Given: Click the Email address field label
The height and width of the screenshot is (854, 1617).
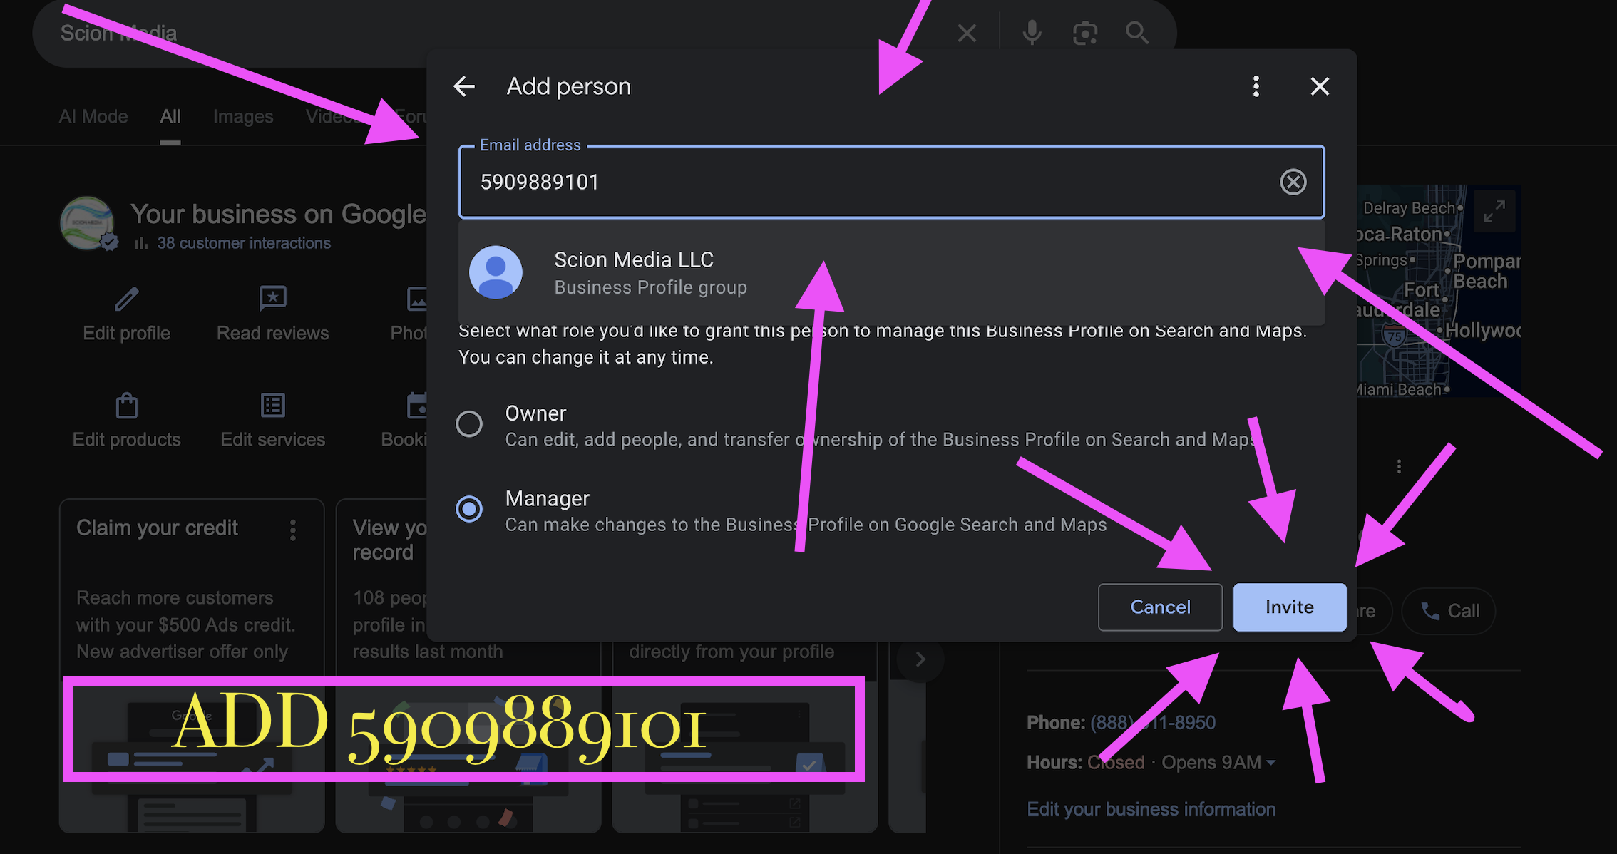Looking at the screenshot, I should (530, 145).
